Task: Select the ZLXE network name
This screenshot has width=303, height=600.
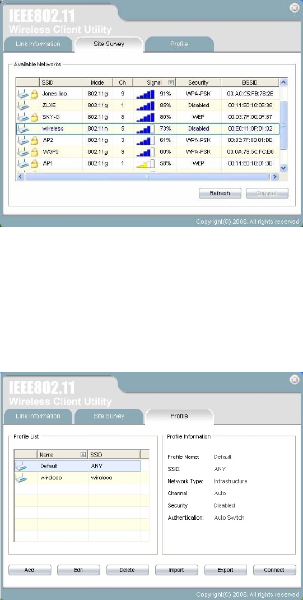Action: (x=49, y=105)
